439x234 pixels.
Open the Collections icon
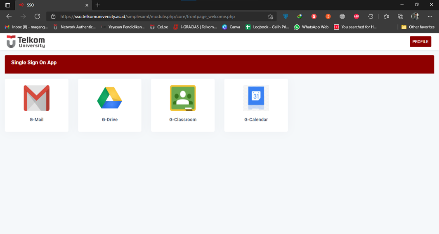[x=400, y=17]
